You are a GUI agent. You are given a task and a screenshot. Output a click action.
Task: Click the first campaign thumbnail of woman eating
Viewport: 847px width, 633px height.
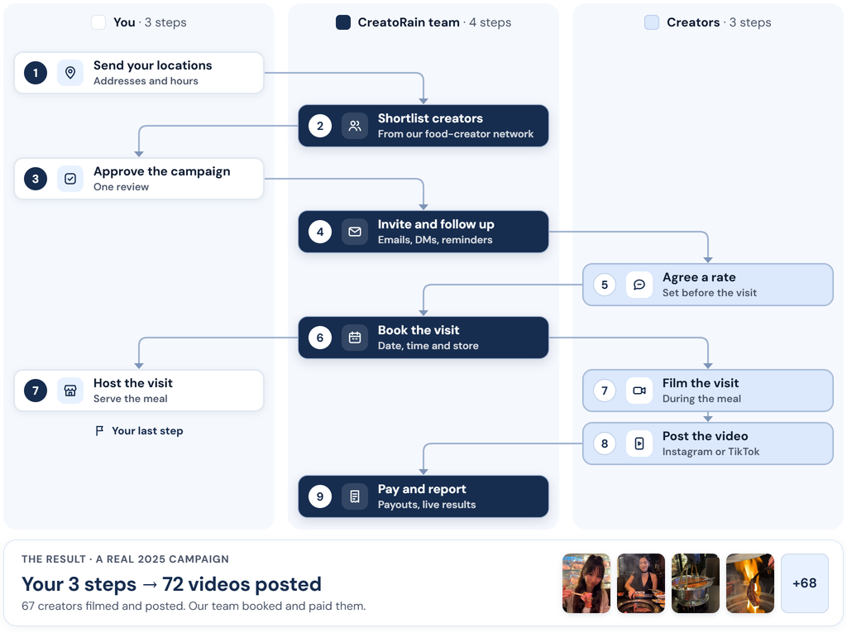click(586, 583)
